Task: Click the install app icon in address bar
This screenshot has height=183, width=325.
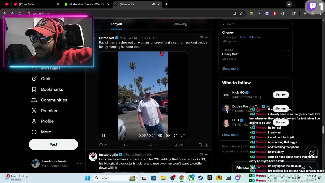Action: [234, 13]
